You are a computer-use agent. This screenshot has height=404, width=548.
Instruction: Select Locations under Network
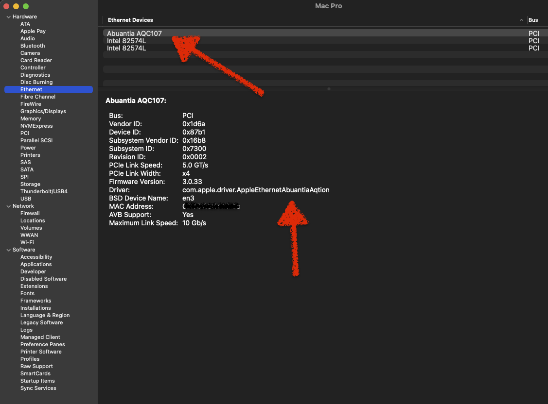(33, 221)
